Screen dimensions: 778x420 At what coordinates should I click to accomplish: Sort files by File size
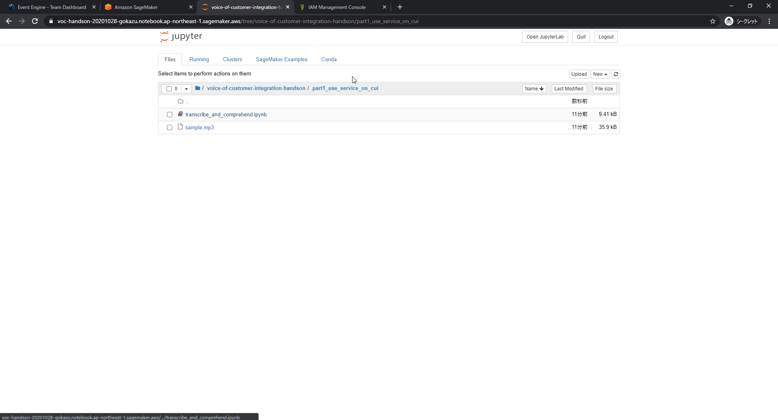604,89
